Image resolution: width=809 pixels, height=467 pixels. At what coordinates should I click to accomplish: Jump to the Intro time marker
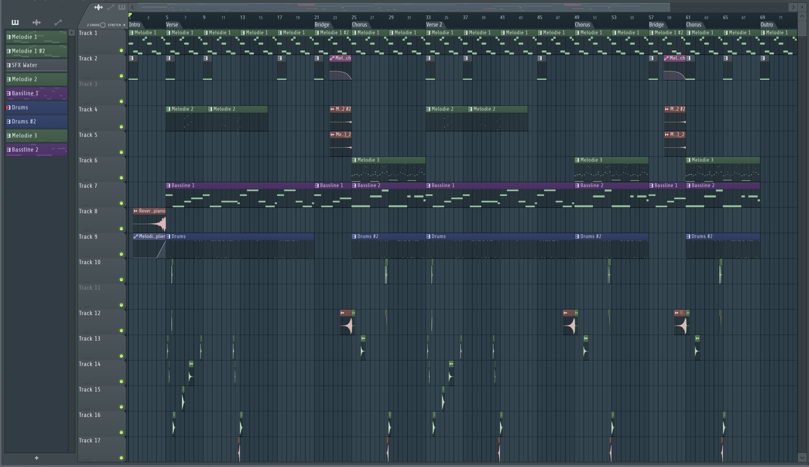pos(135,25)
